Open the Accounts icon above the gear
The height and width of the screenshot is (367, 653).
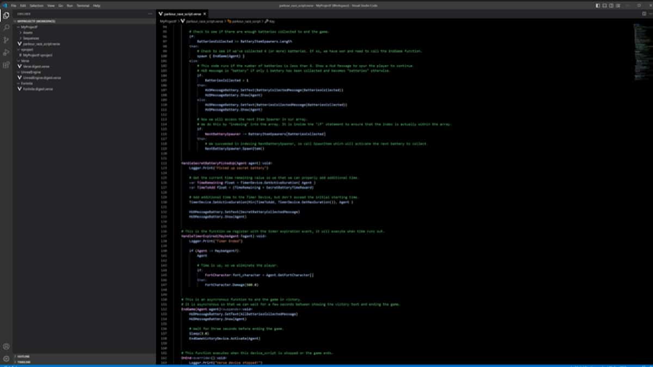click(x=5, y=346)
